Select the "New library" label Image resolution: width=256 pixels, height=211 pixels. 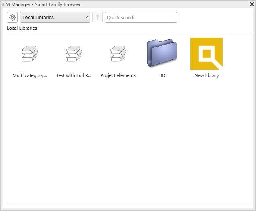207,75
